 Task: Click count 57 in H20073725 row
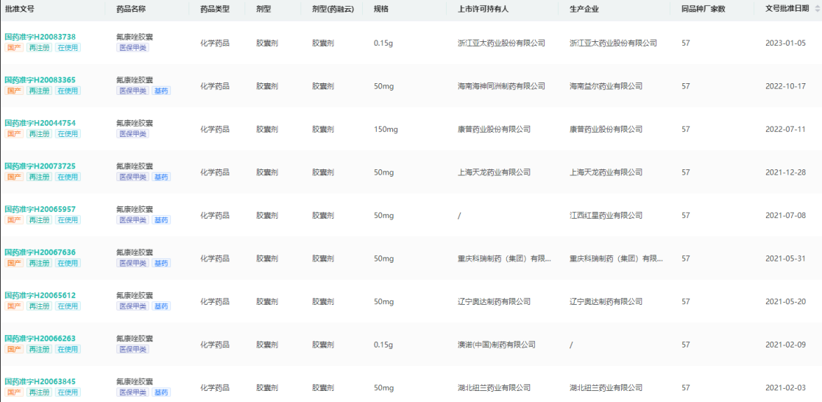tap(686, 172)
